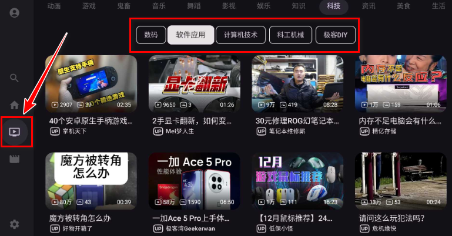Open the film clapperboard icon in sidebar
This screenshot has width=452, height=236.
tap(15, 159)
